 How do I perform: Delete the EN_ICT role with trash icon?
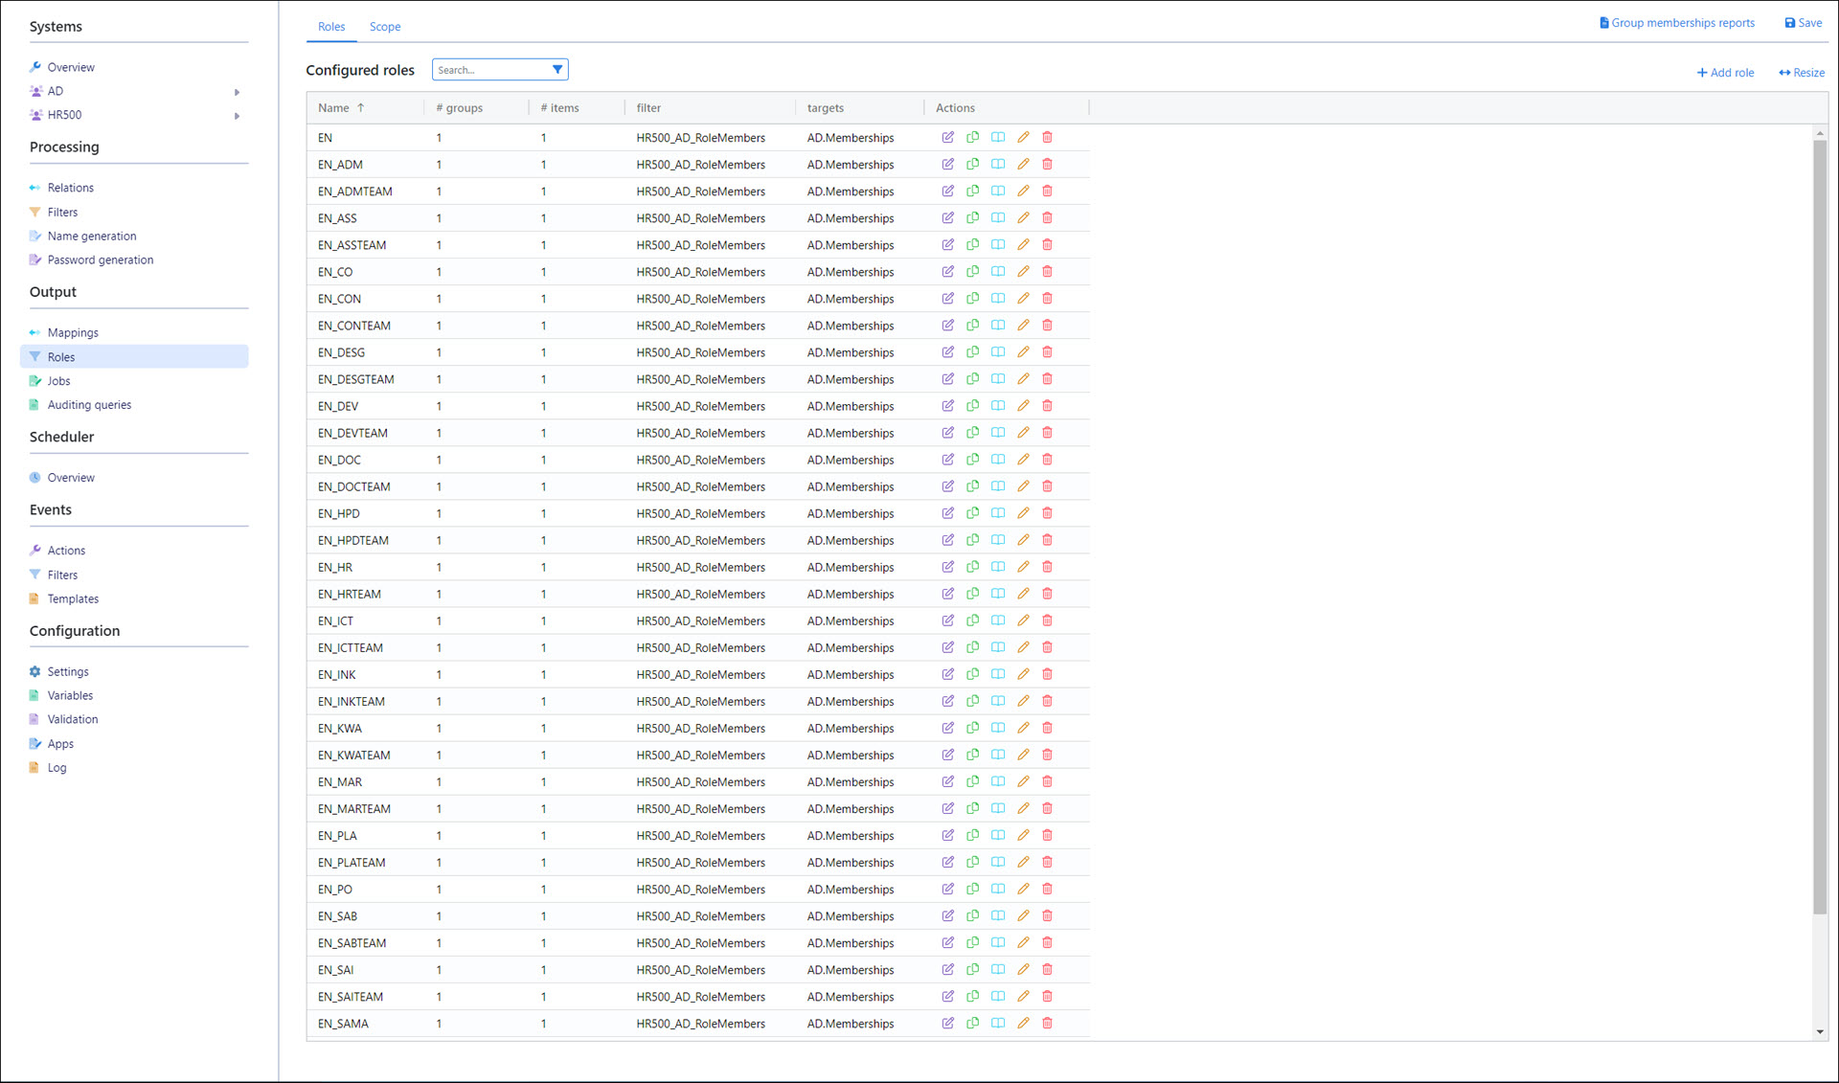pos(1047,620)
